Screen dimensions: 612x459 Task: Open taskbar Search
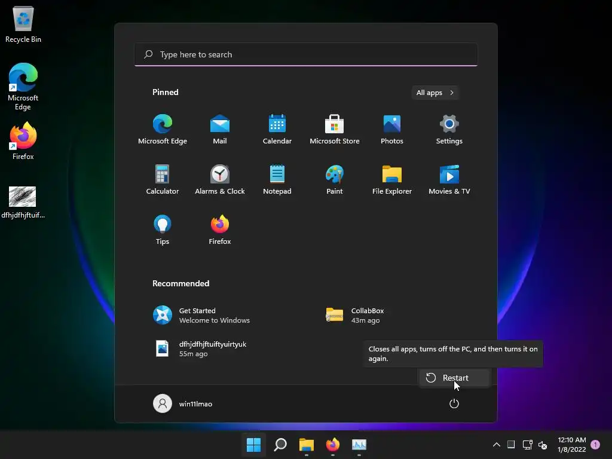click(280, 444)
